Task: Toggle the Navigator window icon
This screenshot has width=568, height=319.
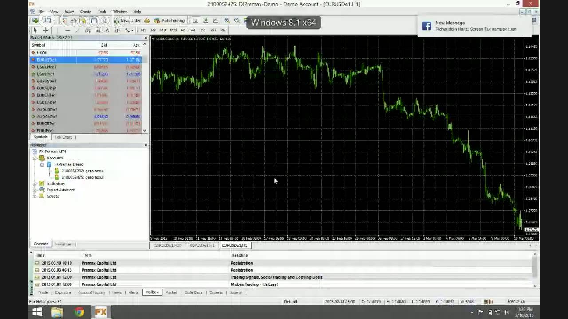Action: coord(83,20)
